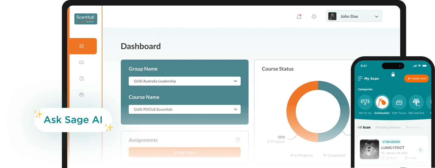This screenshot has width=435, height=168.
Task: Click the Assign Here button
Action: [184, 152]
